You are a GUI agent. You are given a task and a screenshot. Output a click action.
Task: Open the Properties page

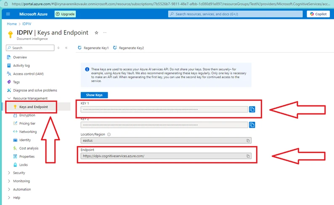point(27,157)
